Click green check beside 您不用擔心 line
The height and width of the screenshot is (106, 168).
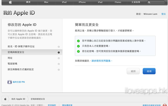(x=78, y=41)
